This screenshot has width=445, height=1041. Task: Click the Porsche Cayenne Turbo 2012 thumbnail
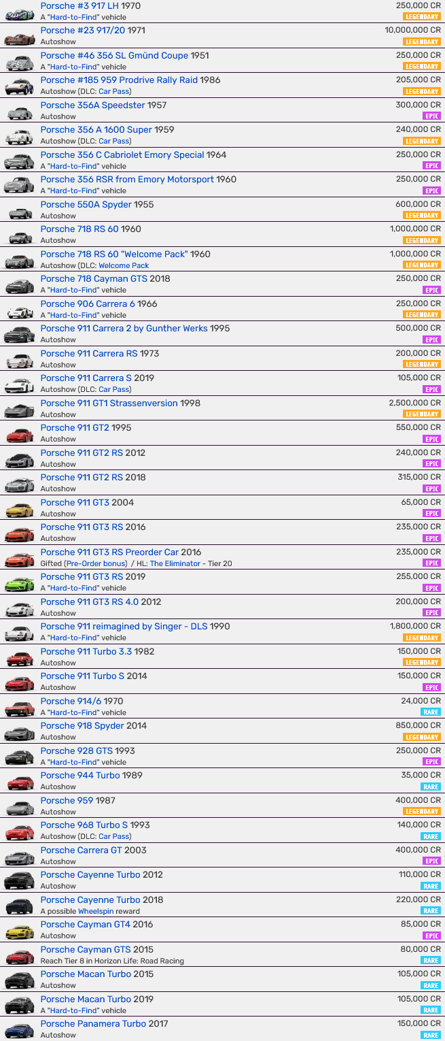pyautogui.click(x=19, y=881)
